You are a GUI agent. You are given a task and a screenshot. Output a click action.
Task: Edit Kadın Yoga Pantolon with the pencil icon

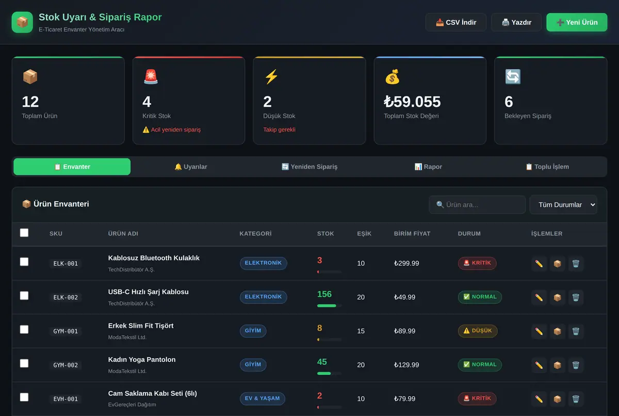(x=539, y=365)
